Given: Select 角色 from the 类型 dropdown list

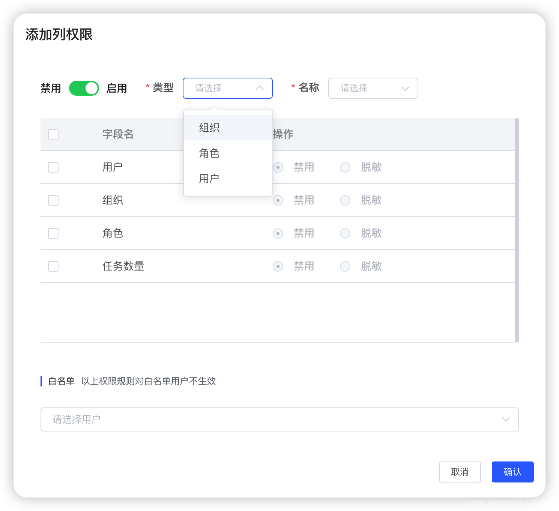Looking at the screenshot, I should 209,153.
